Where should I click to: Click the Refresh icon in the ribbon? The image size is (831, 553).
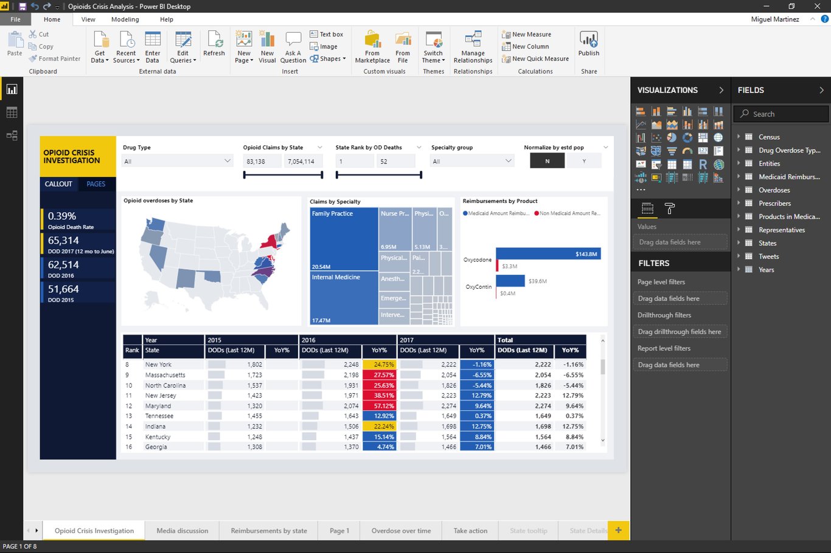(x=214, y=43)
